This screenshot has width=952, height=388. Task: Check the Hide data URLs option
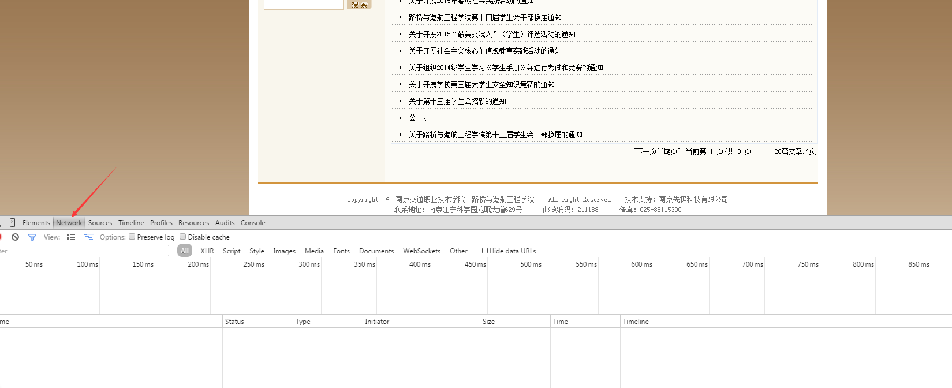(485, 251)
